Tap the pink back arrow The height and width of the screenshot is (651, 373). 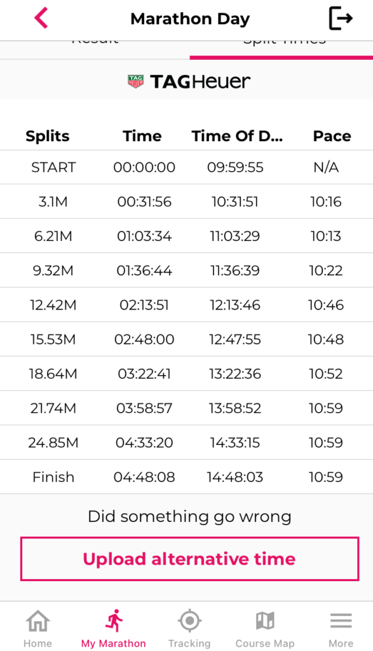pos(41,18)
